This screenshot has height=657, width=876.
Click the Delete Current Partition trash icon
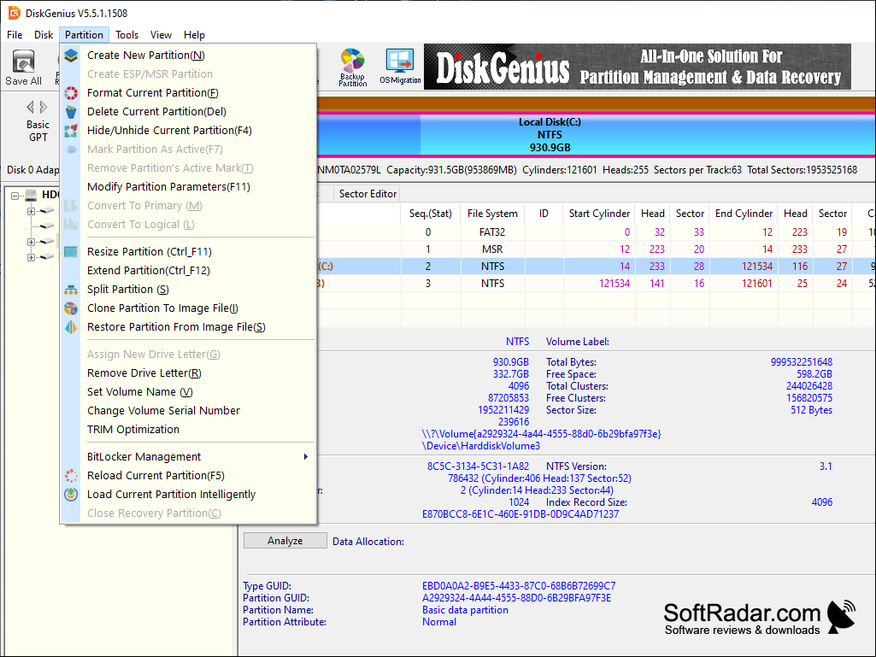[x=71, y=112]
